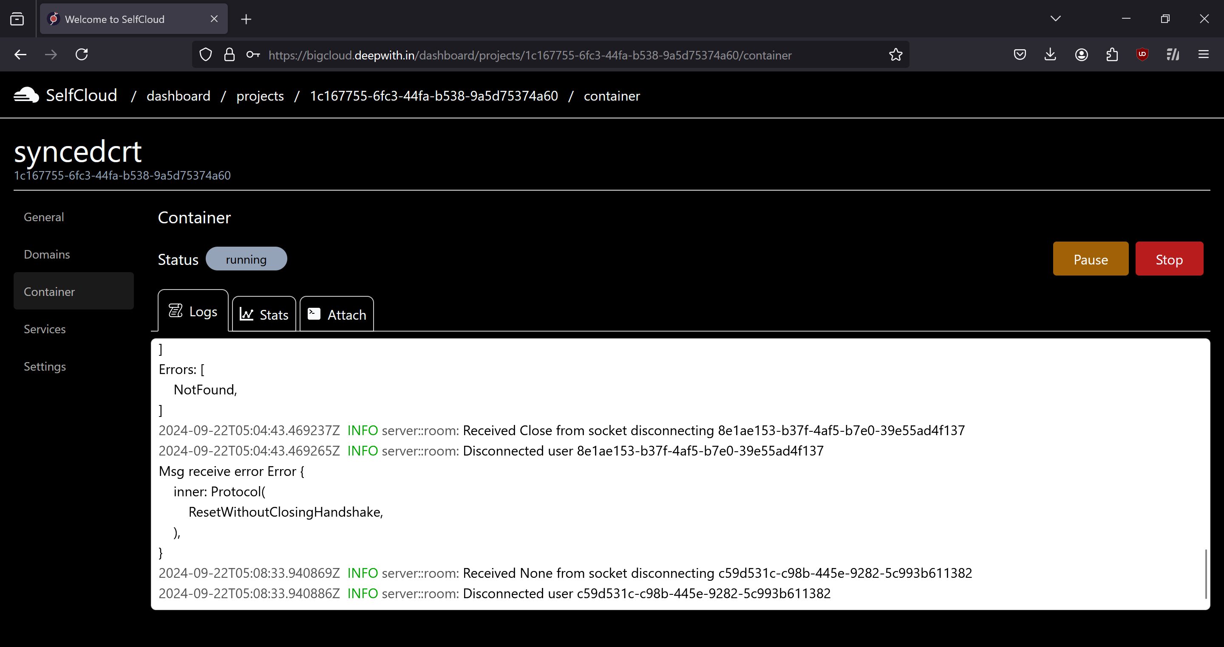This screenshot has height=647, width=1224.
Task: Open the extensions panel
Action: click(1112, 54)
